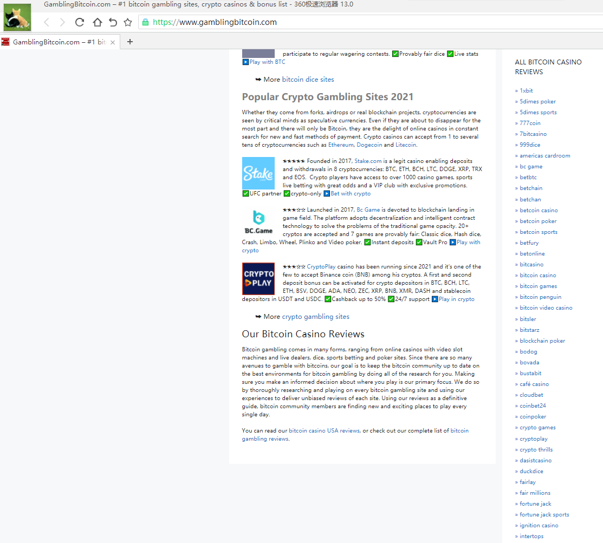603x543 pixels.
Task: Open 'bitcoin casino USA reviews' link
Action: [x=324, y=431]
